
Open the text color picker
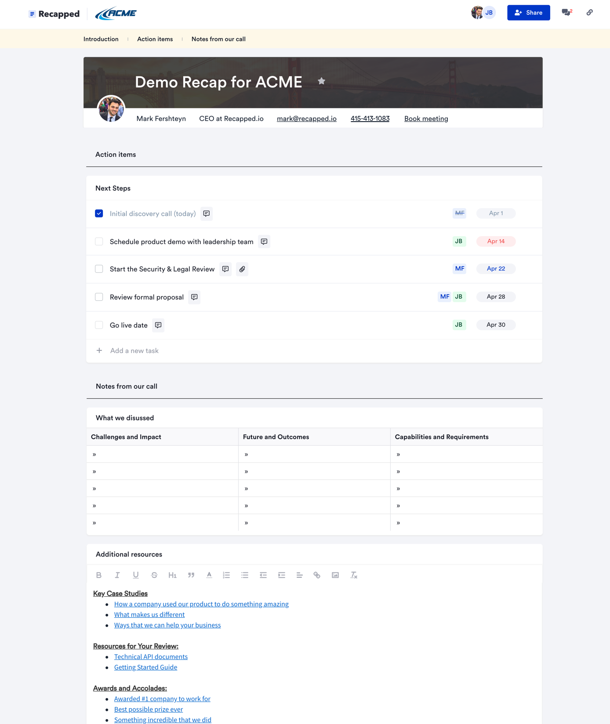click(x=209, y=575)
